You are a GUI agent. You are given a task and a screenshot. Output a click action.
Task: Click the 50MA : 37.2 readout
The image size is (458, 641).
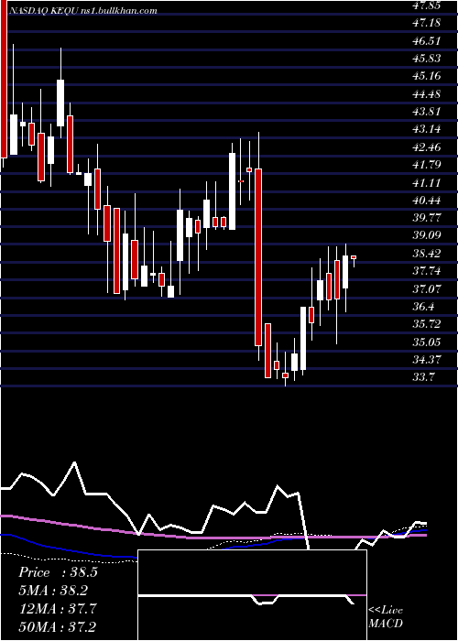coord(58,626)
